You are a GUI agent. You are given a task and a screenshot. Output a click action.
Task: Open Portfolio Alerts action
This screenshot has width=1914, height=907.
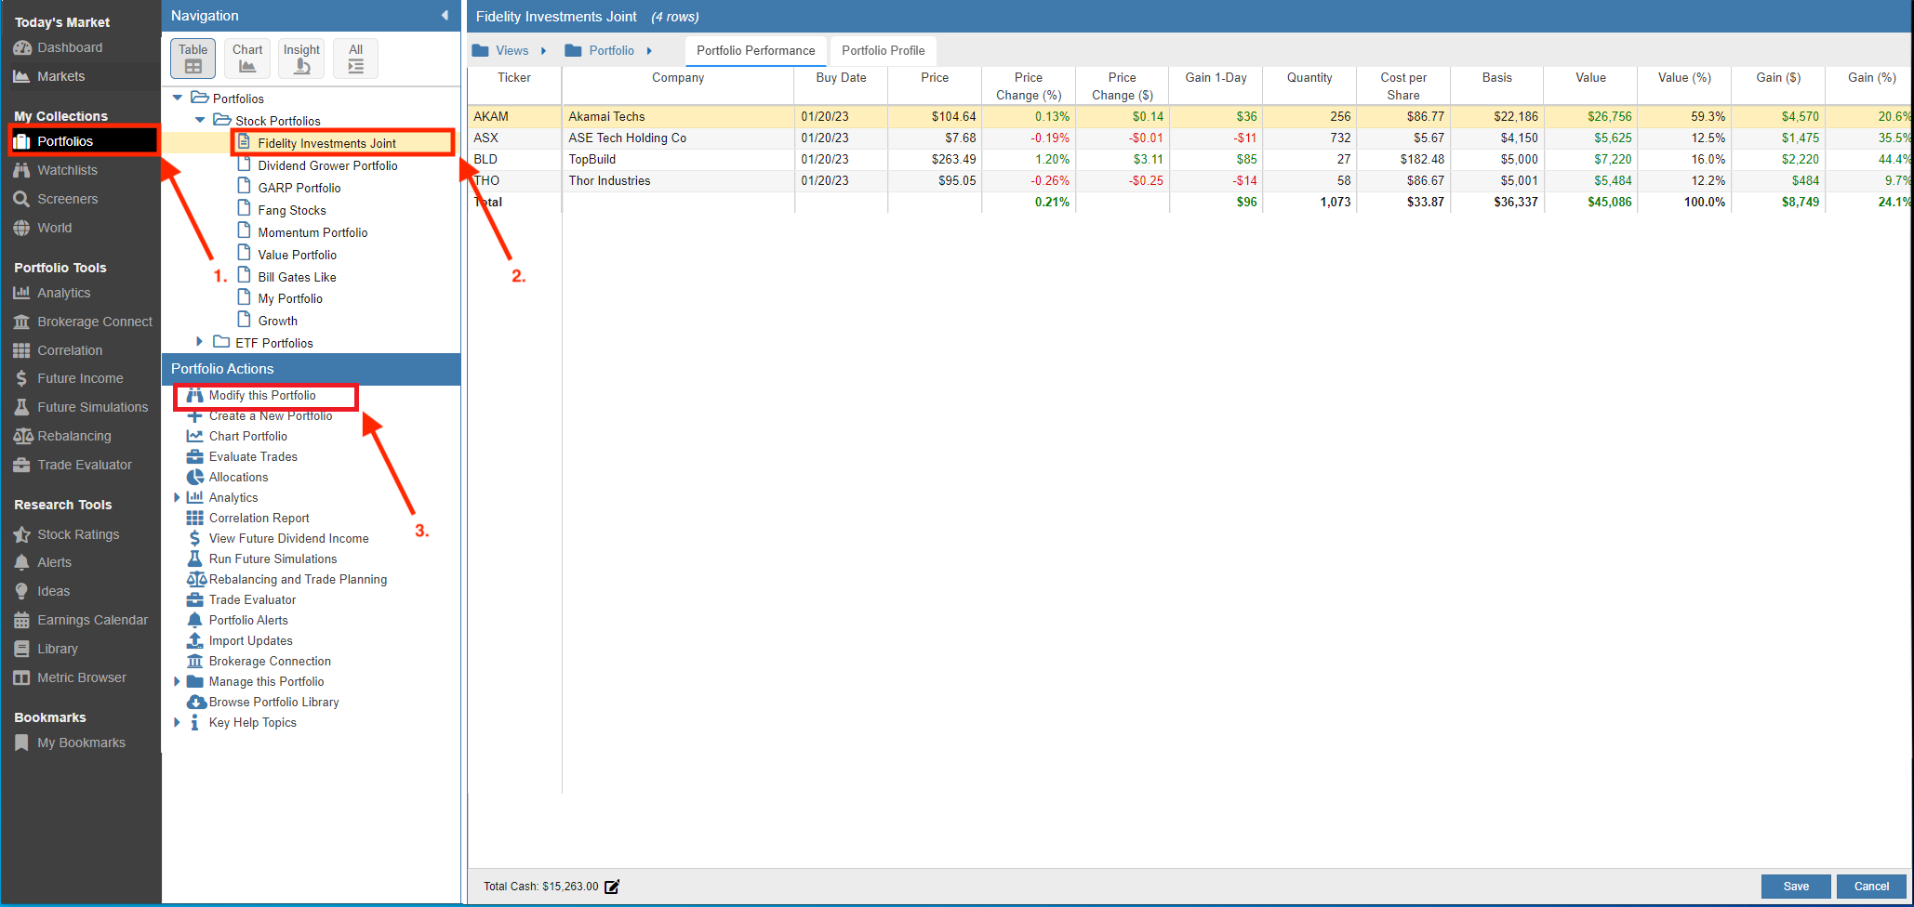pyautogui.click(x=248, y=620)
